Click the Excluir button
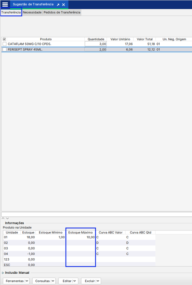 [x=90, y=281]
